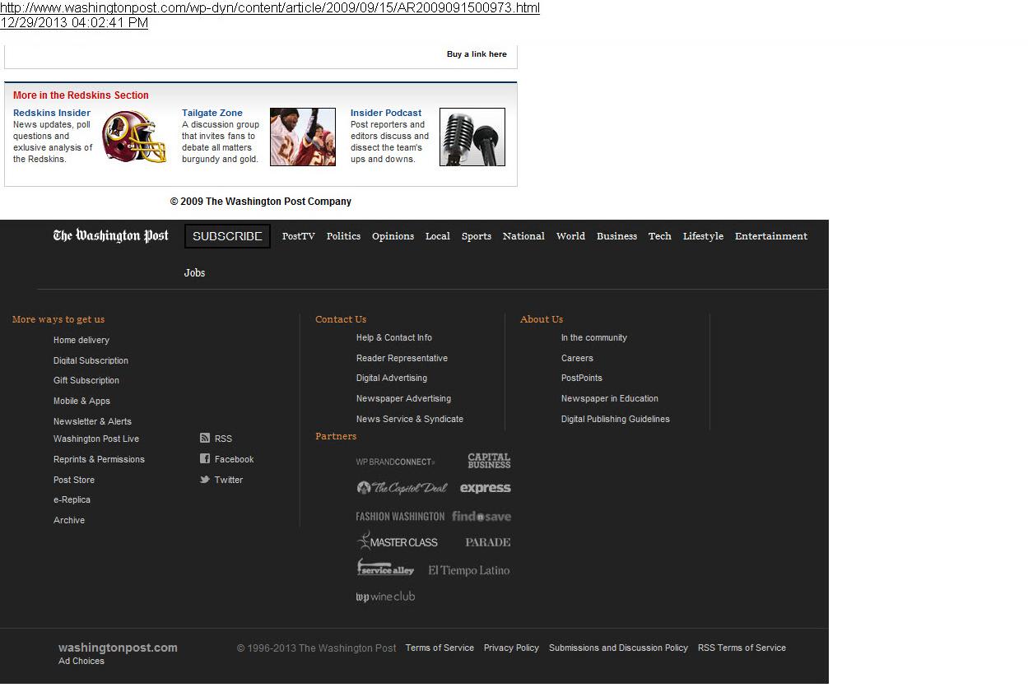Open the Service Alley partner logo
Viewport: 1028px width, 692px height.
pos(385,569)
